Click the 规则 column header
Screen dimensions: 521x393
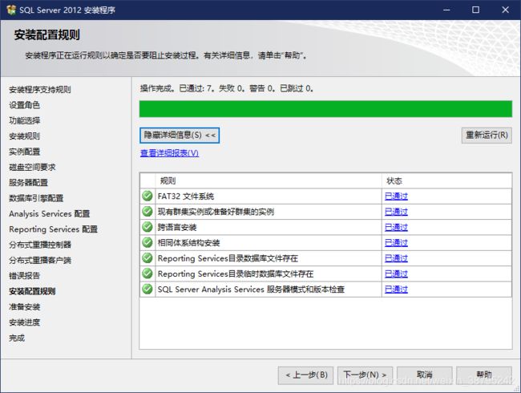269,181
